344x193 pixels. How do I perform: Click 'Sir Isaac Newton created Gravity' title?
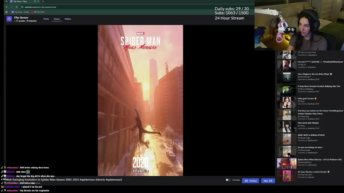coord(313,172)
